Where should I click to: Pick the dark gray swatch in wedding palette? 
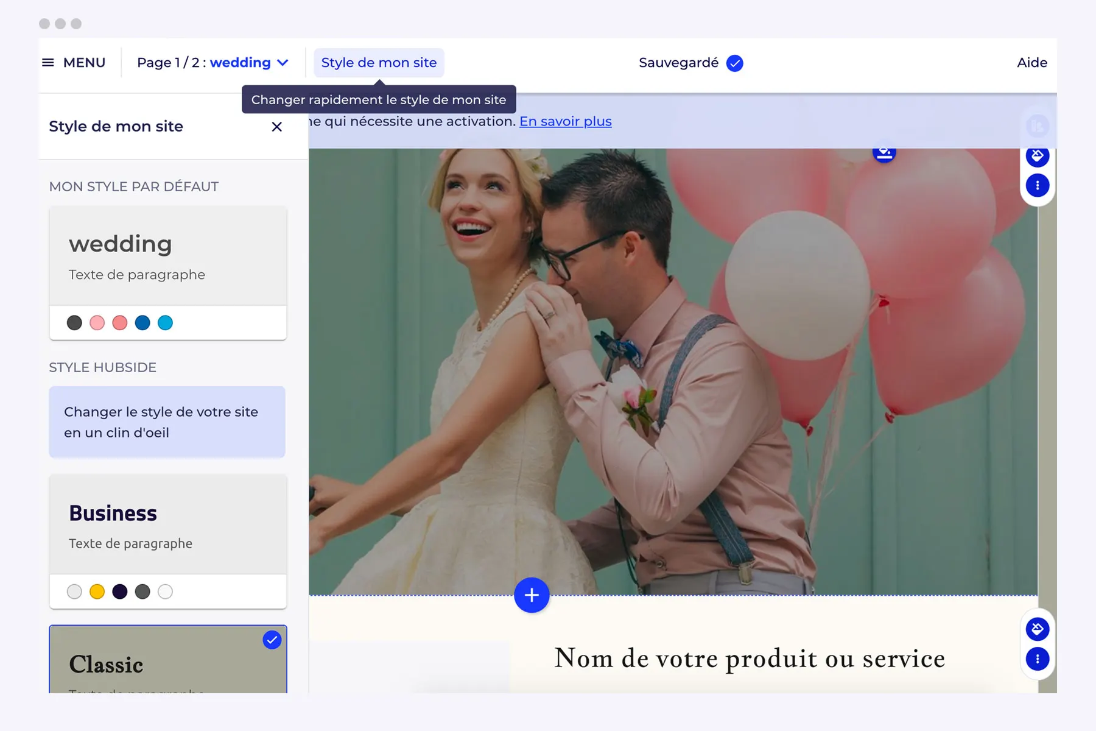(x=74, y=323)
